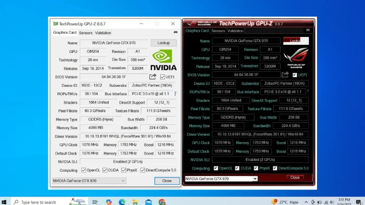
Task: Click the BIOS share icon in ROG GPU-Z window
Action: 285,74
